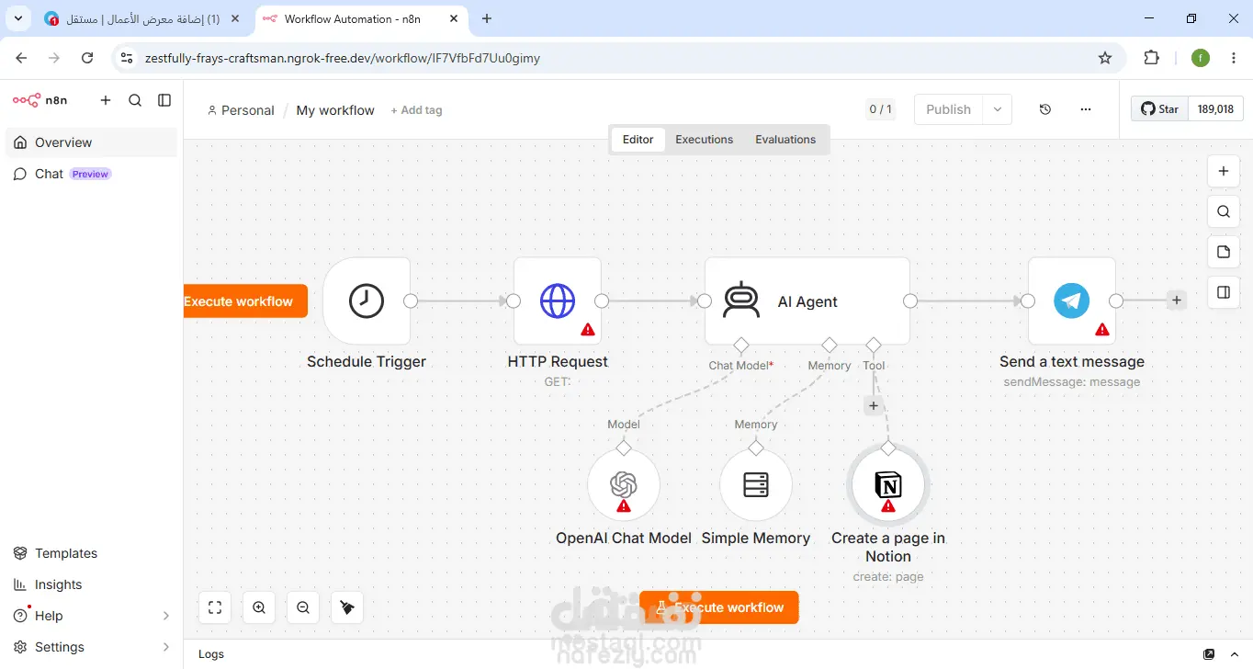Open the browser tab list dropdown

pyautogui.click(x=18, y=18)
